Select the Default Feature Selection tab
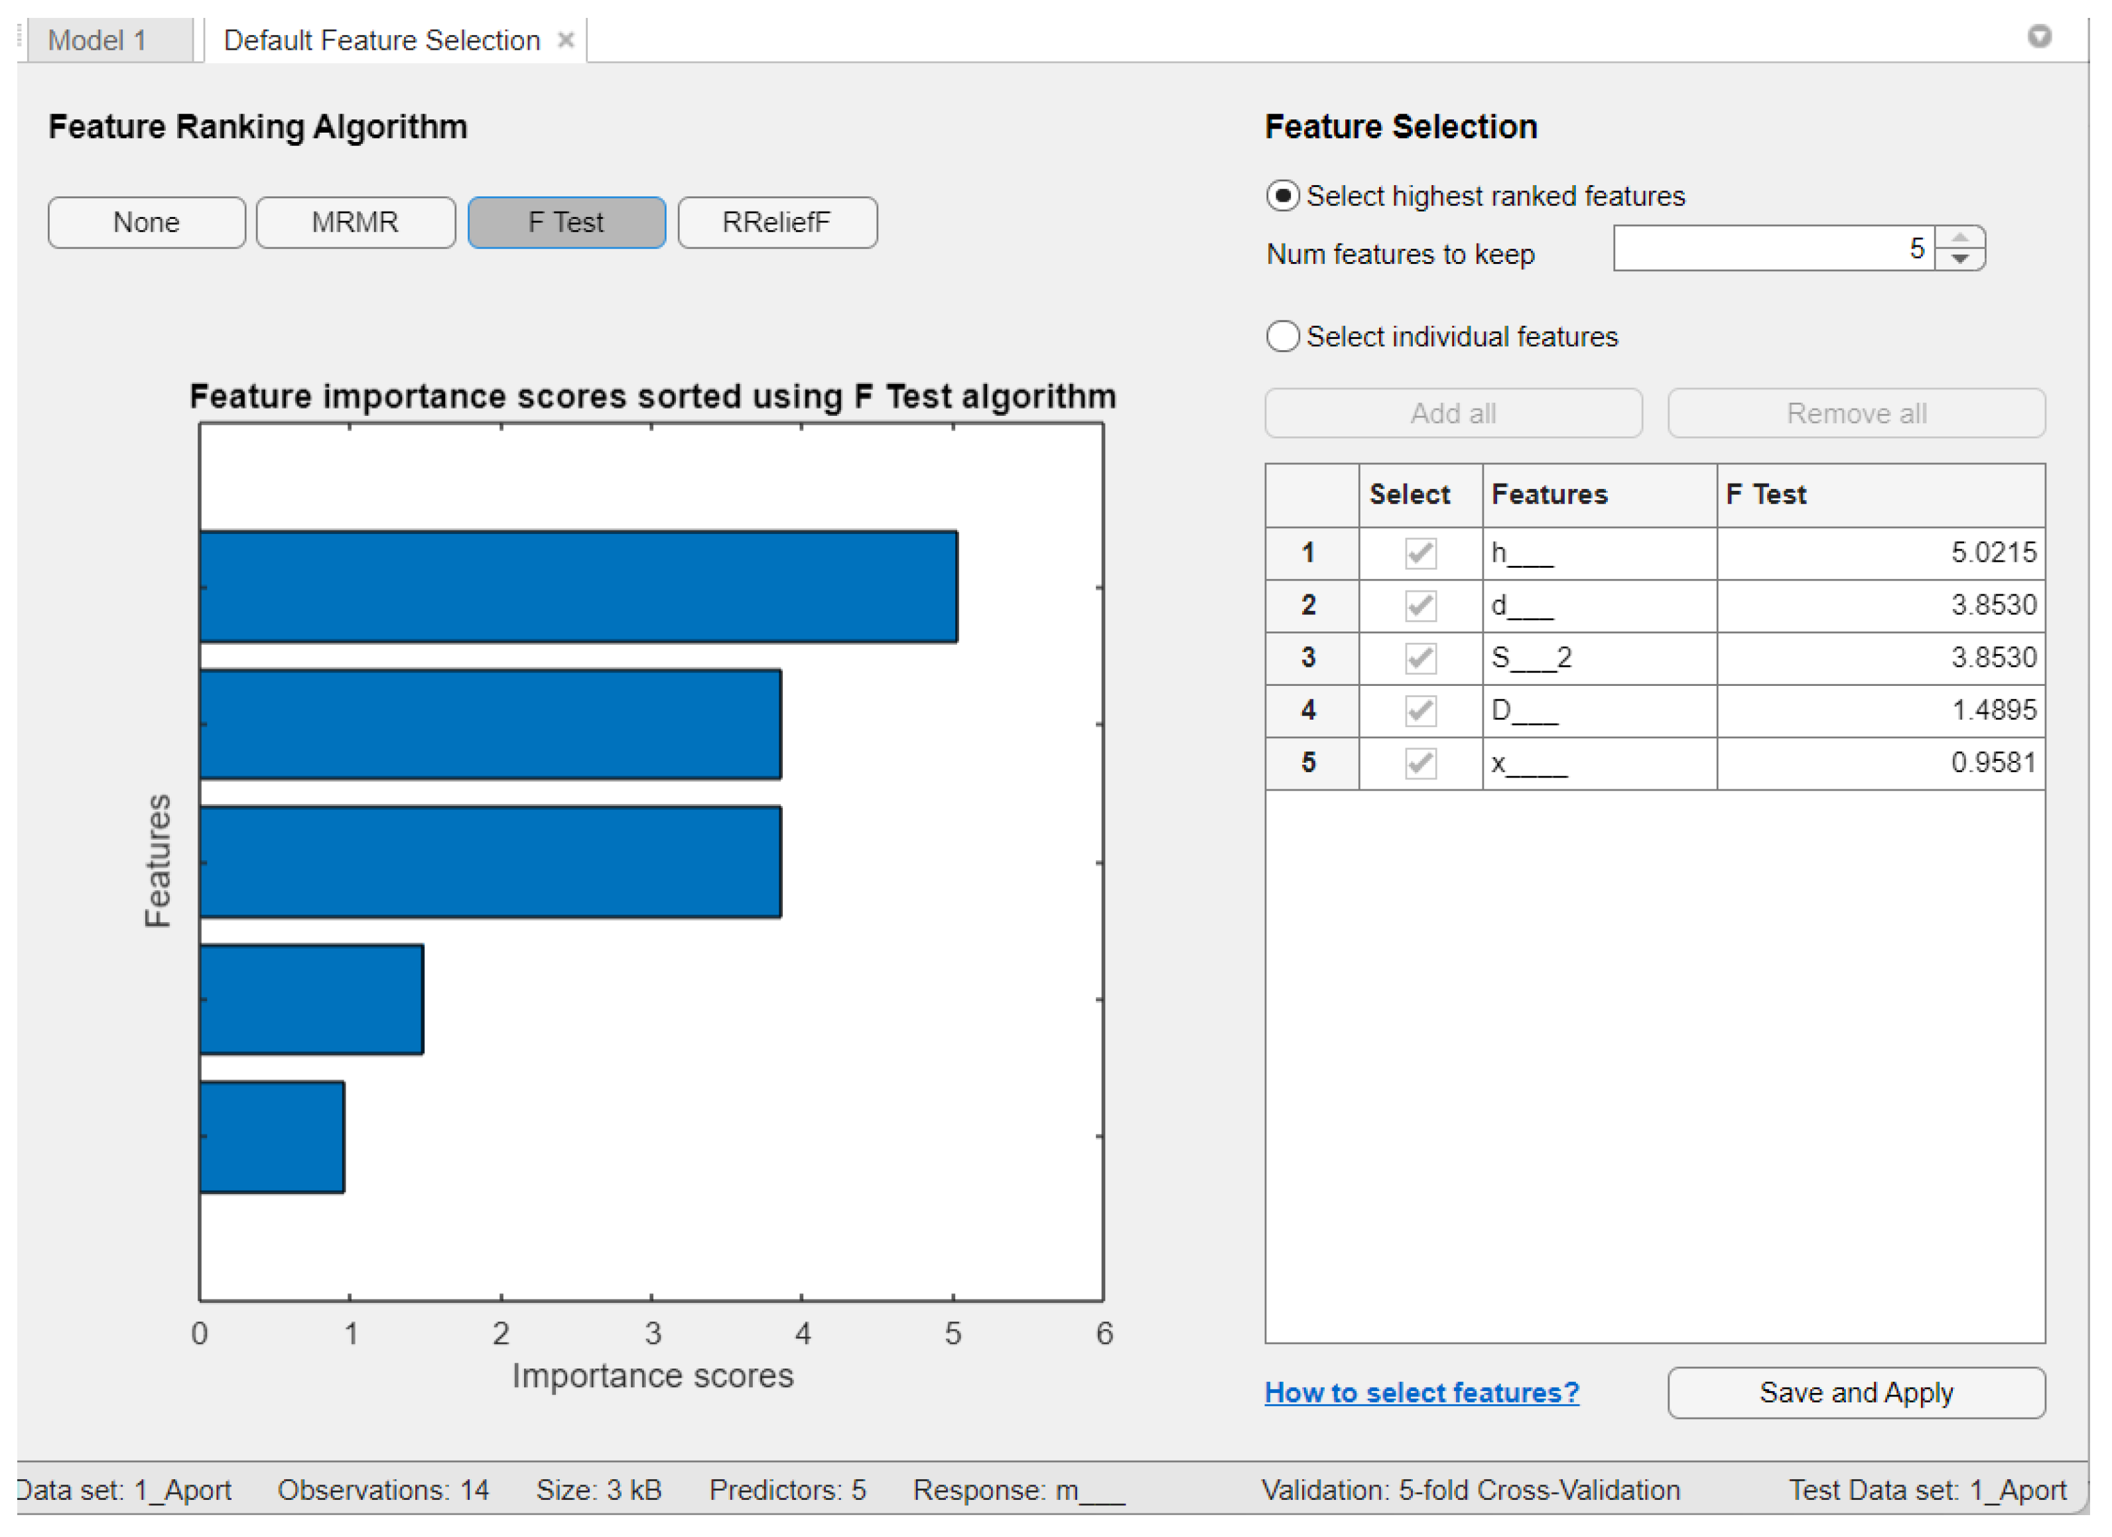This screenshot has width=2112, height=1537. (x=382, y=40)
